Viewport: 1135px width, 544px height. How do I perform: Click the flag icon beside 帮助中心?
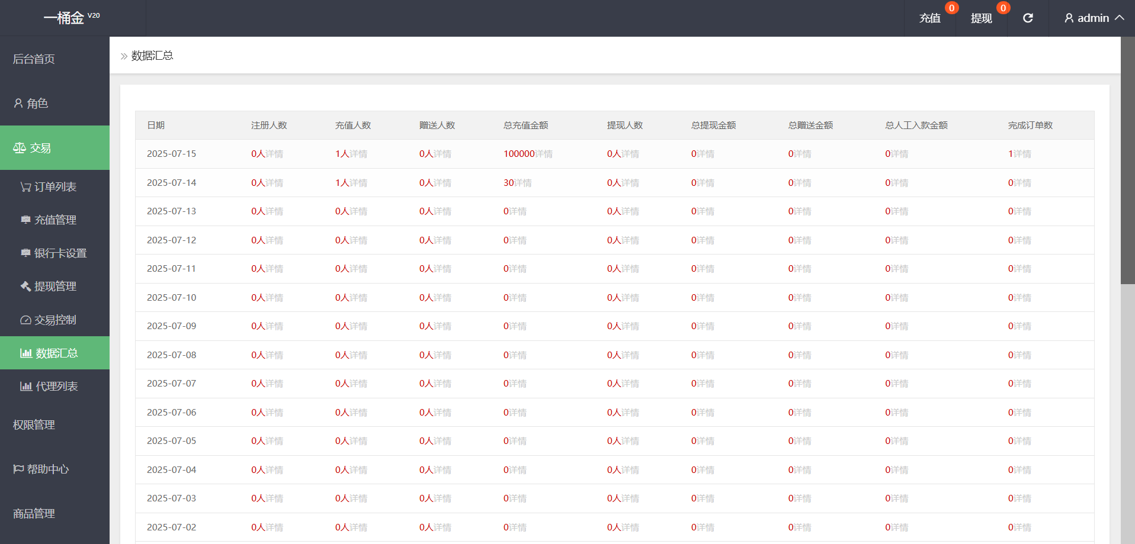pyautogui.click(x=18, y=469)
